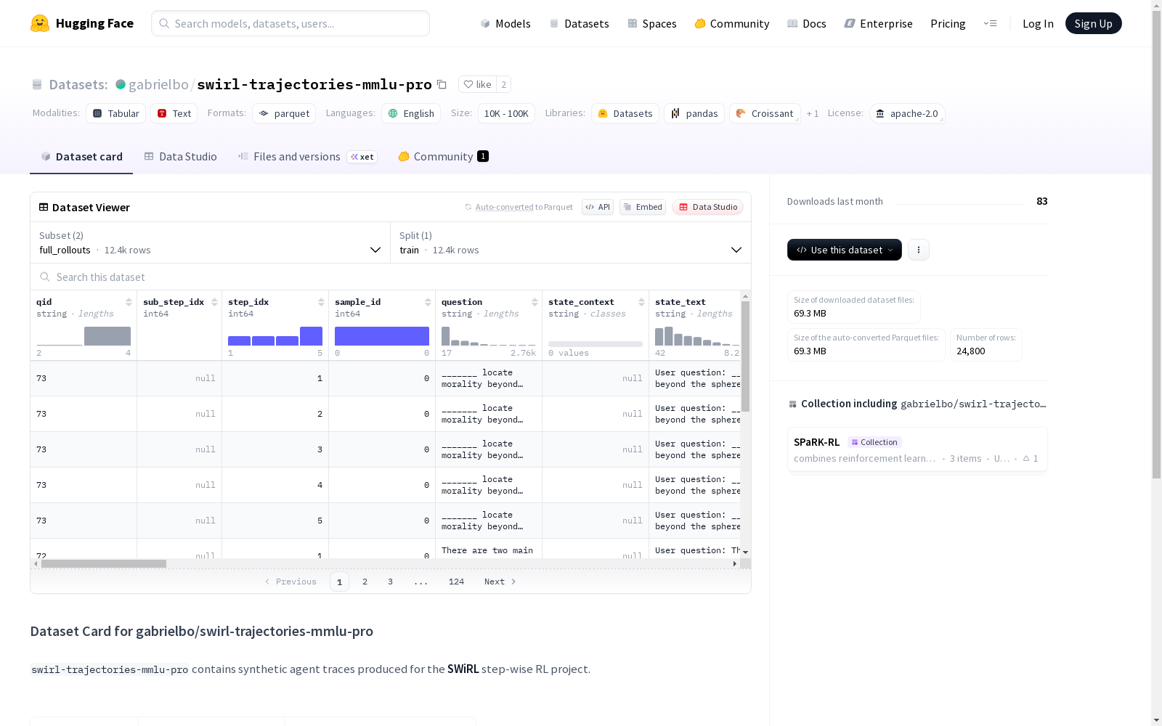Open Data Studio from viewer header
Viewport: 1162px width, 726px height.
pyautogui.click(x=707, y=207)
